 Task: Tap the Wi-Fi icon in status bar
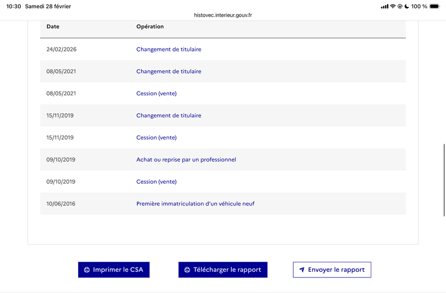(x=392, y=6)
